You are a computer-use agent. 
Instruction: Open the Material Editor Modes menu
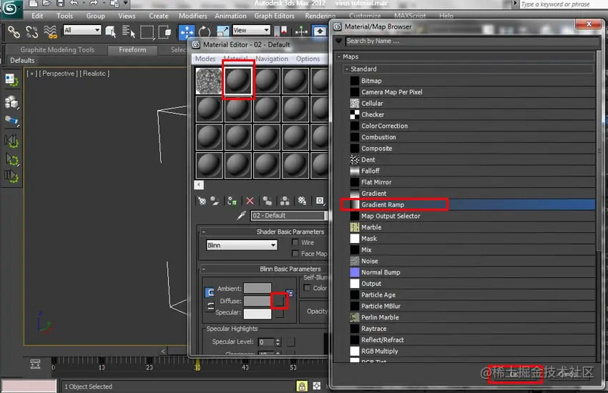coord(205,59)
